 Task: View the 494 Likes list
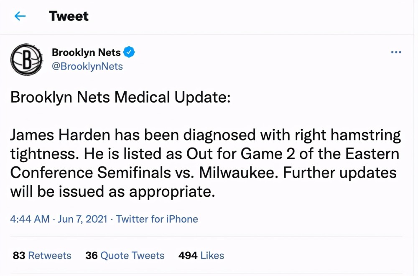[x=201, y=256]
